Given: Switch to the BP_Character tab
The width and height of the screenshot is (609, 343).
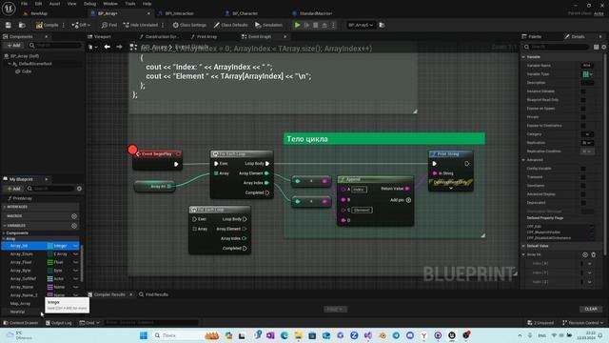Looking at the screenshot, I should pos(245,13).
